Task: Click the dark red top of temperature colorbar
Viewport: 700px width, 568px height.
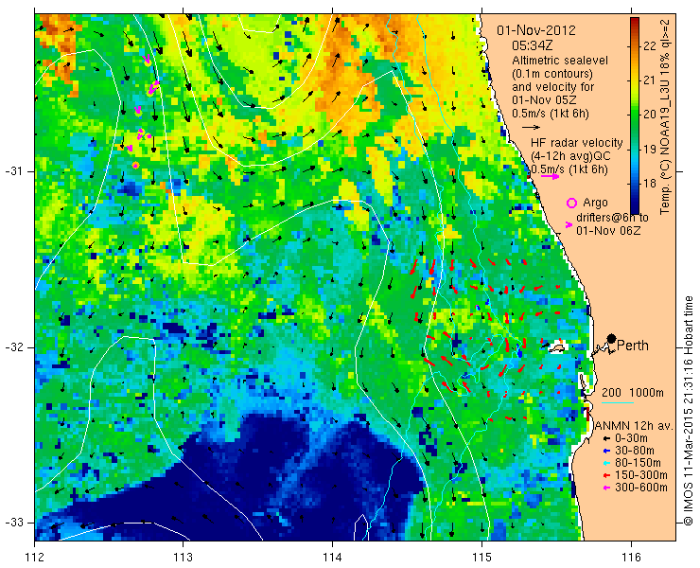Action: tap(635, 23)
